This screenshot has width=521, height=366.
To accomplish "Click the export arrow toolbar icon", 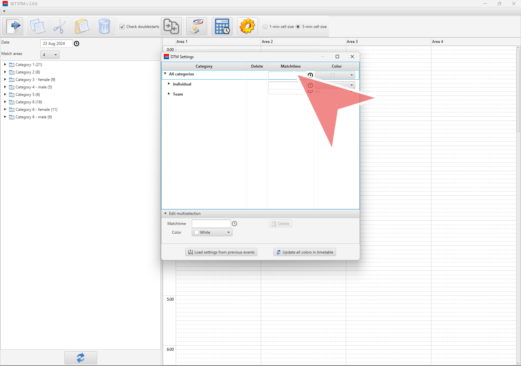I will click(13, 26).
